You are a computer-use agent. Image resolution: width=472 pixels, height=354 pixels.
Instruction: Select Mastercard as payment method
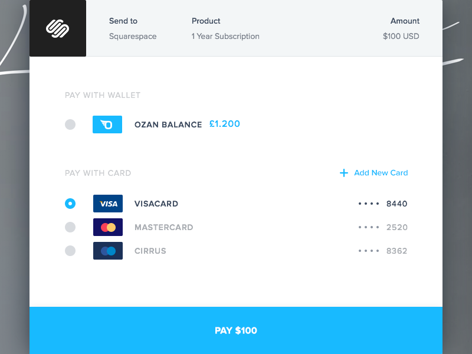(70, 227)
